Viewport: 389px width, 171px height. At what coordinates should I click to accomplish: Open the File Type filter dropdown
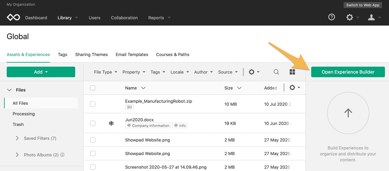pos(106,72)
